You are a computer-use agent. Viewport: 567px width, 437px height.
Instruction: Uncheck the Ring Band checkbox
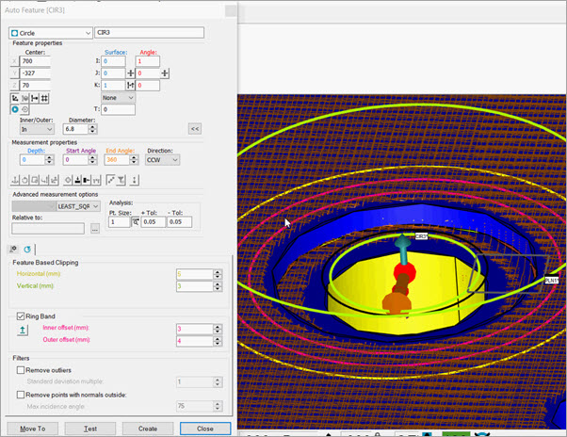coord(20,316)
